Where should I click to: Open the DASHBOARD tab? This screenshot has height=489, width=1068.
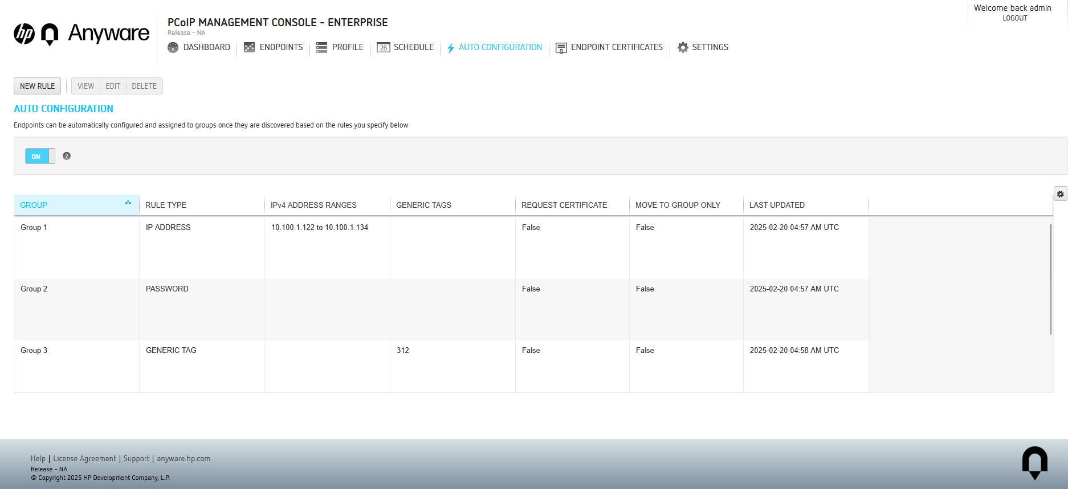pos(199,47)
